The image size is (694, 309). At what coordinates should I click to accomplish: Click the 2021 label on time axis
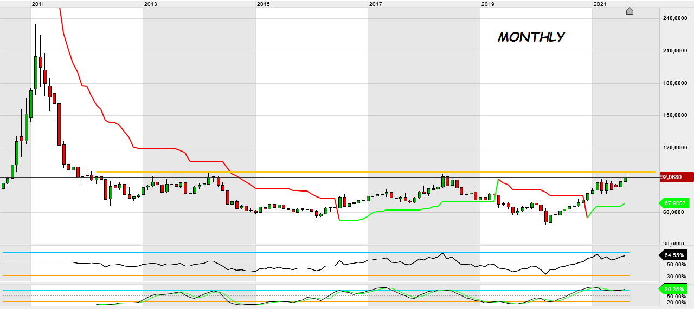[600, 4]
